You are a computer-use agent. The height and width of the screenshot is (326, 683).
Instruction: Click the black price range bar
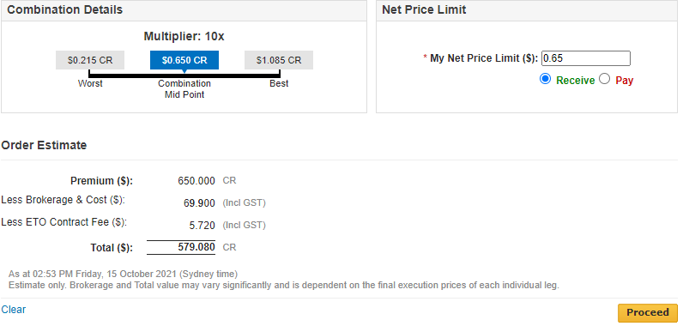[x=184, y=75]
